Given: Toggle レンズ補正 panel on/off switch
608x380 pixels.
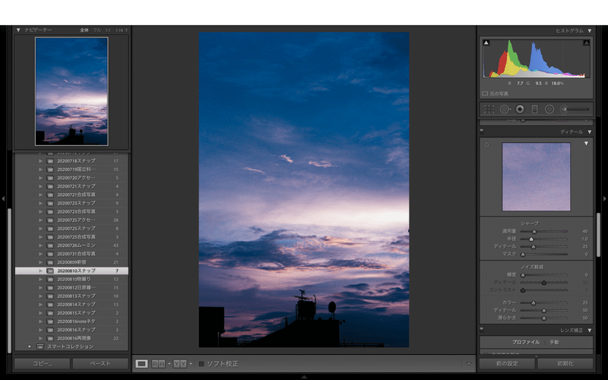Looking at the screenshot, I should (x=482, y=329).
